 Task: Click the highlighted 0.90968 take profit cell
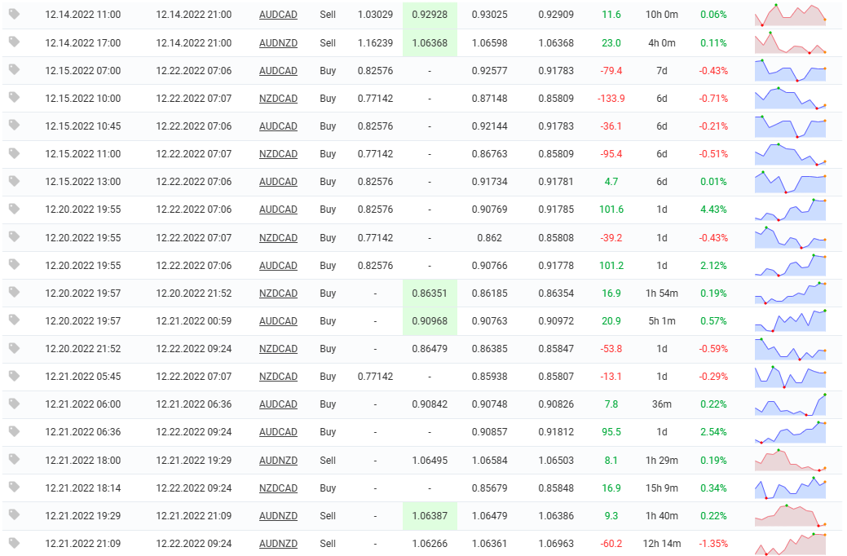pos(430,321)
